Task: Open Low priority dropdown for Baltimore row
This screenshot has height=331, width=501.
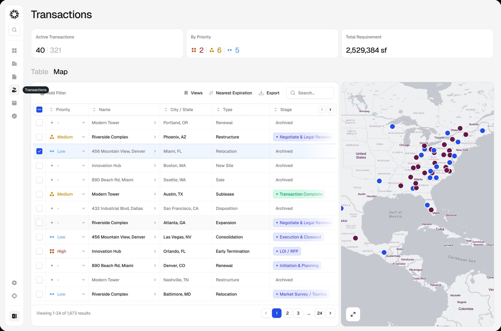Action: (x=83, y=294)
